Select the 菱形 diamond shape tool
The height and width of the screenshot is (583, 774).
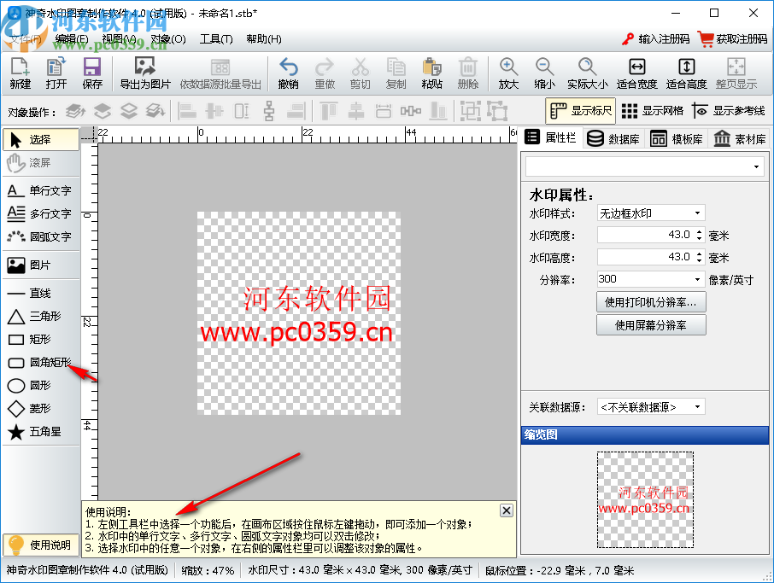coord(38,408)
